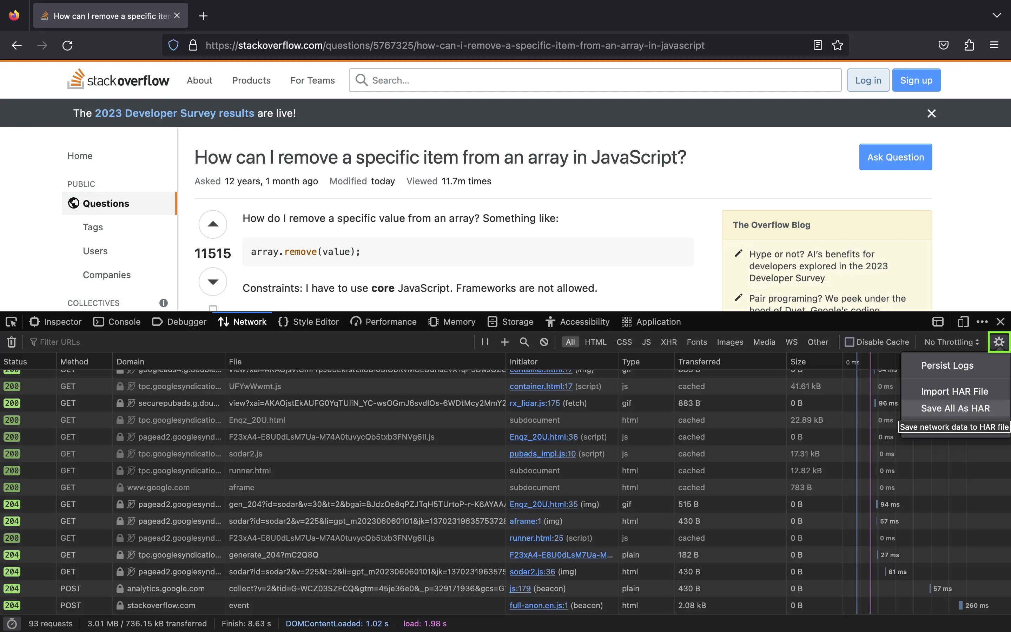Select Persist Logs menu option
This screenshot has width=1011, height=632.
(955, 365)
